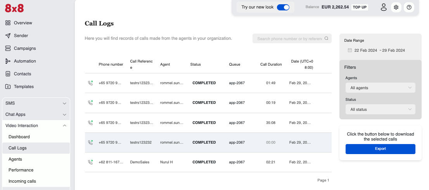Click the Export button
The width and height of the screenshot is (429, 190).
click(x=380, y=149)
